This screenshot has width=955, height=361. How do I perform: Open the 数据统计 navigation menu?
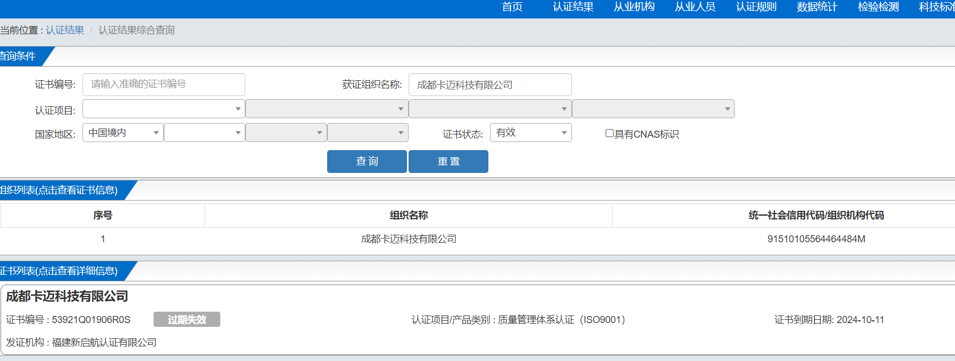pyautogui.click(x=817, y=7)
